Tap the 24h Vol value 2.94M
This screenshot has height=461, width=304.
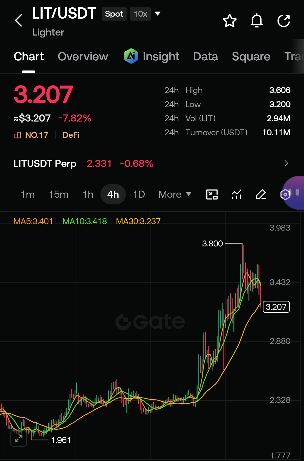(279, 118)
